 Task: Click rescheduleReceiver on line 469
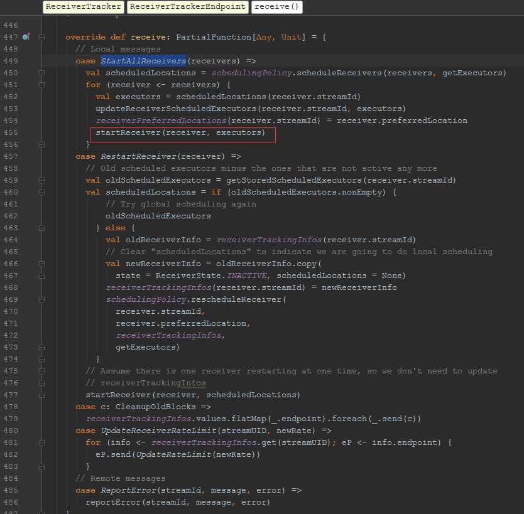[x=236, y=299]
